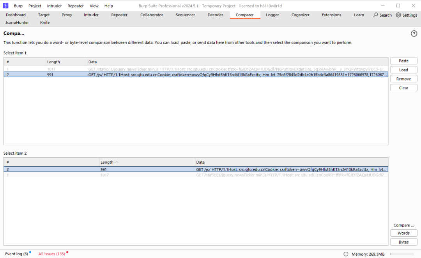Screen dimensions: 421x258
Task: Switch to the Repeater tab
Action: [119, 15]
